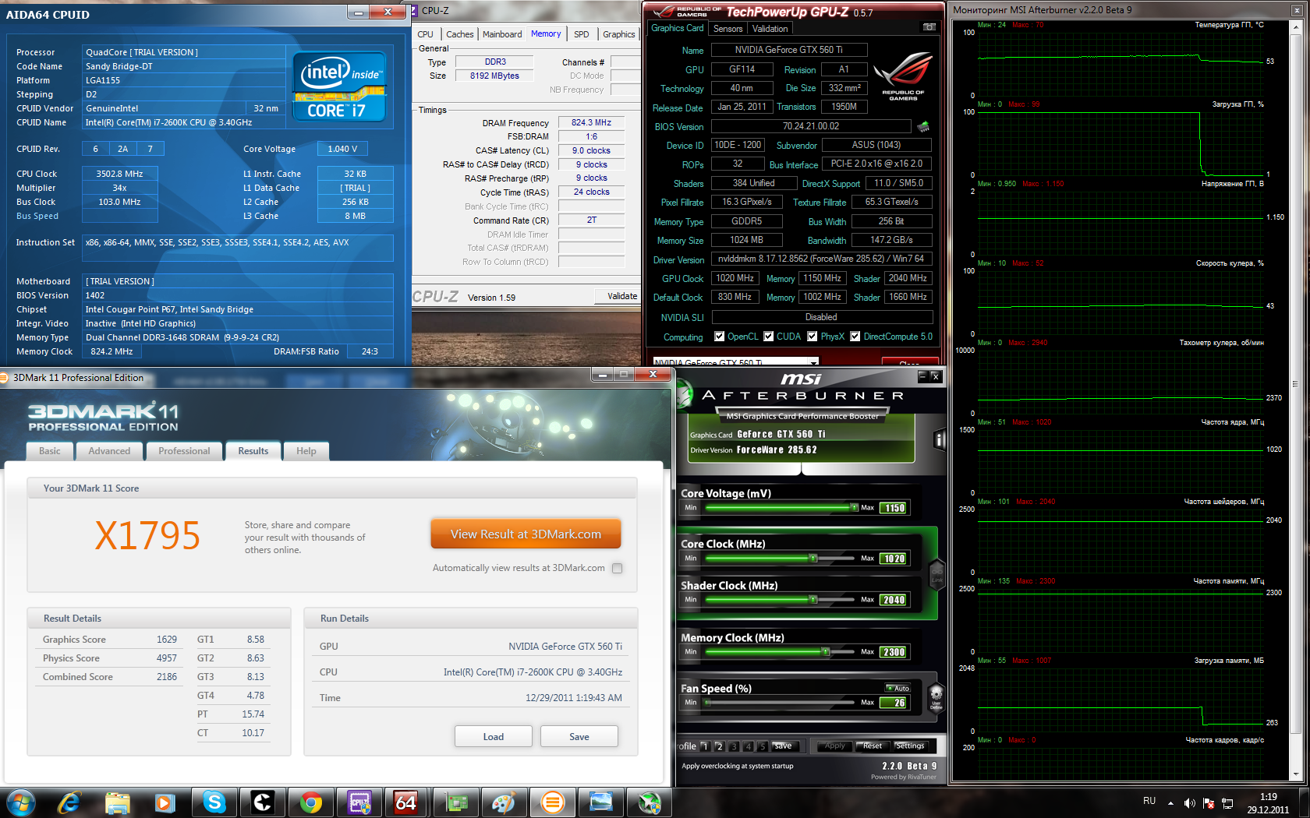
Task: Open Windows Media Player taskbar icon
Action: (165, 802)
